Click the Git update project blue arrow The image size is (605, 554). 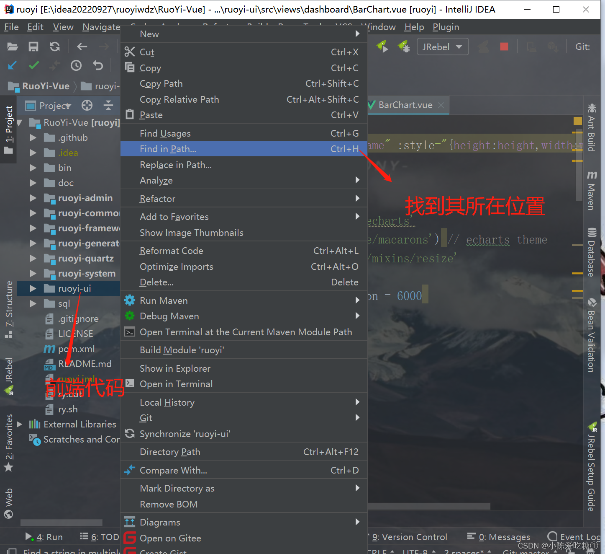(x=13, y=65)
